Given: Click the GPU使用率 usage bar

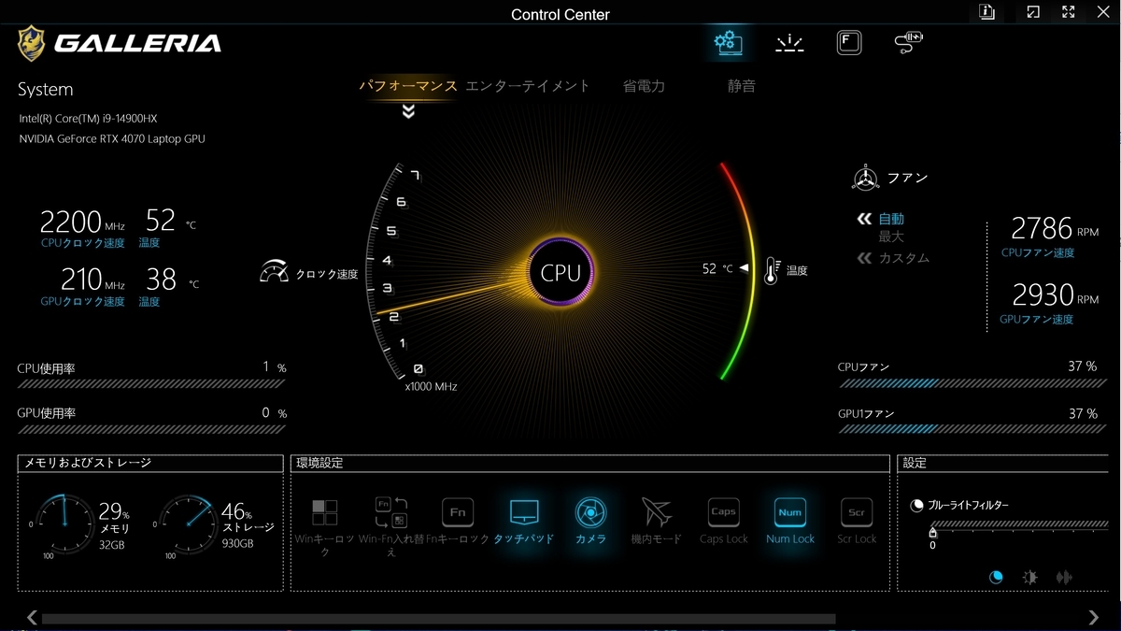Looking at the screenshot, I should click(150, 429).
